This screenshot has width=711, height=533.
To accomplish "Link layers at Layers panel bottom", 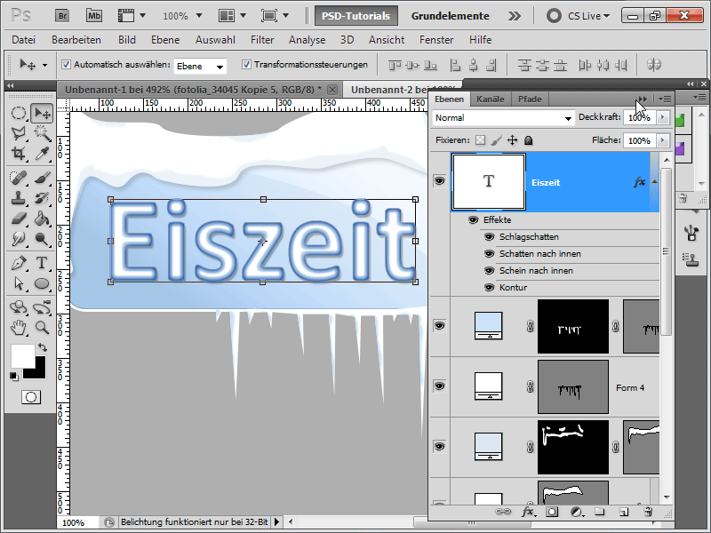I will (503, 513).
